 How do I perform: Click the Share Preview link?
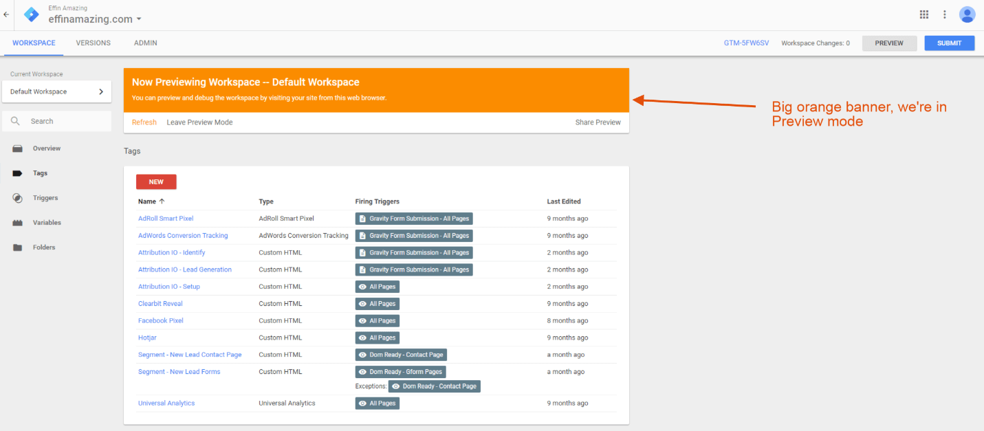click(598, 122)
